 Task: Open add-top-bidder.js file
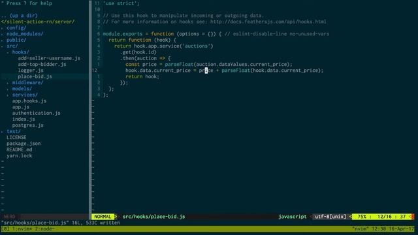tap(42, 64)
